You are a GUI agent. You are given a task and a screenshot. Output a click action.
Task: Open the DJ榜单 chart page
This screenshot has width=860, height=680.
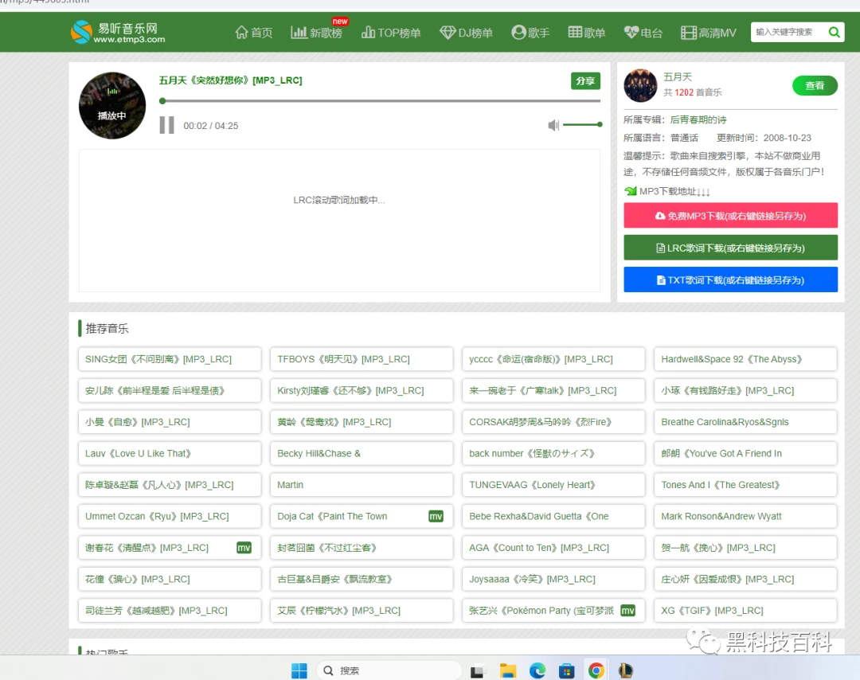[466, 33]
